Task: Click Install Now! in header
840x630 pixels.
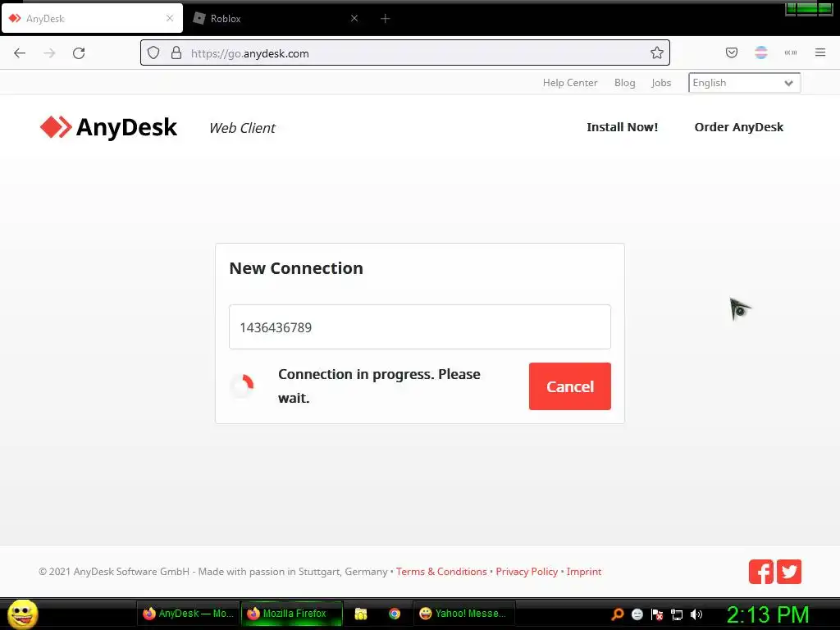Action: [x=622, y=127]
